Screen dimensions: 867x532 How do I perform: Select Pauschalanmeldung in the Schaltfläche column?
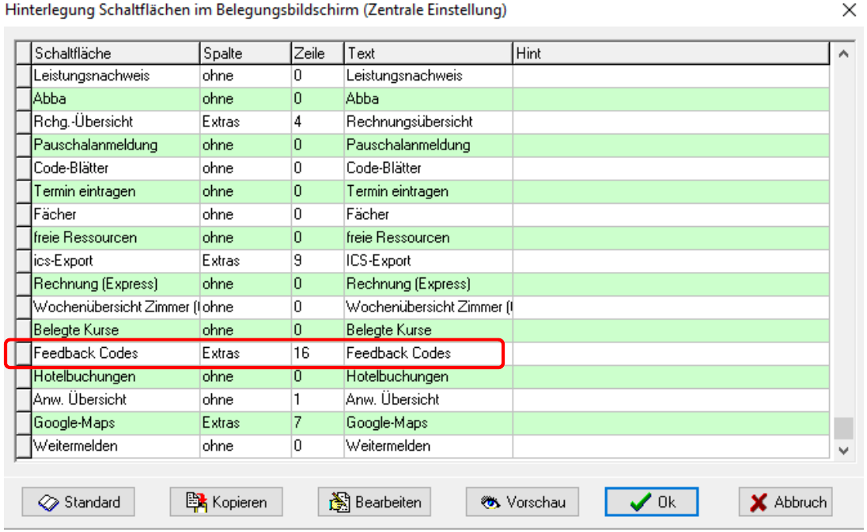click(x=115, y=145)
